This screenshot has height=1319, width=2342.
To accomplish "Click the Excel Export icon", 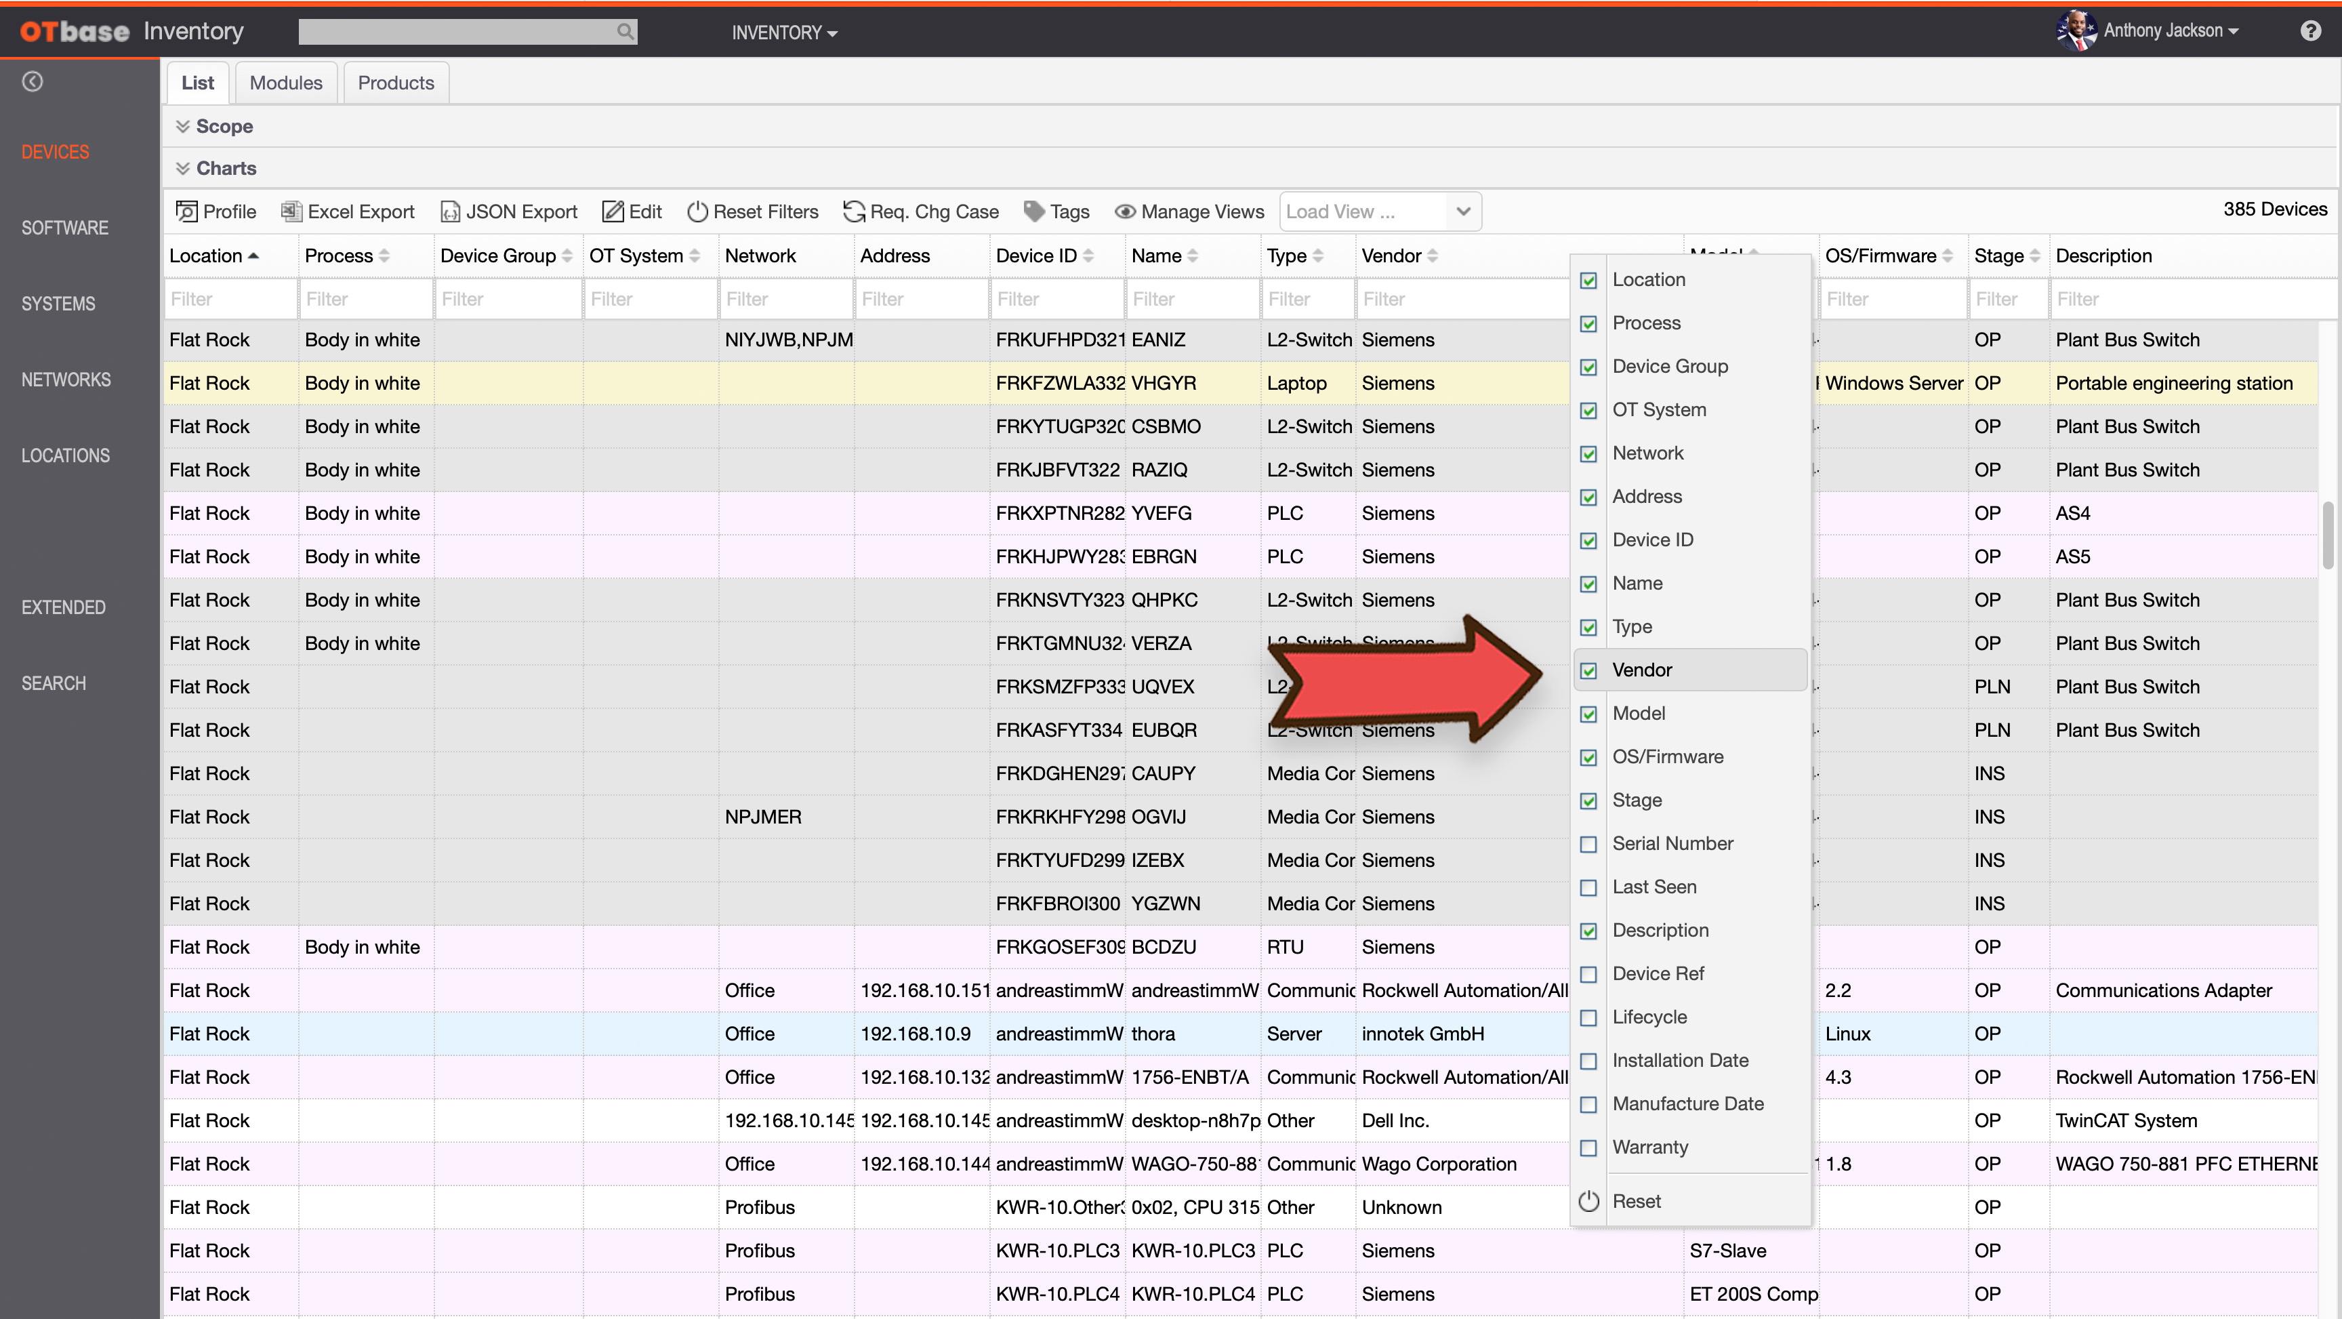I will click(291, 212).
